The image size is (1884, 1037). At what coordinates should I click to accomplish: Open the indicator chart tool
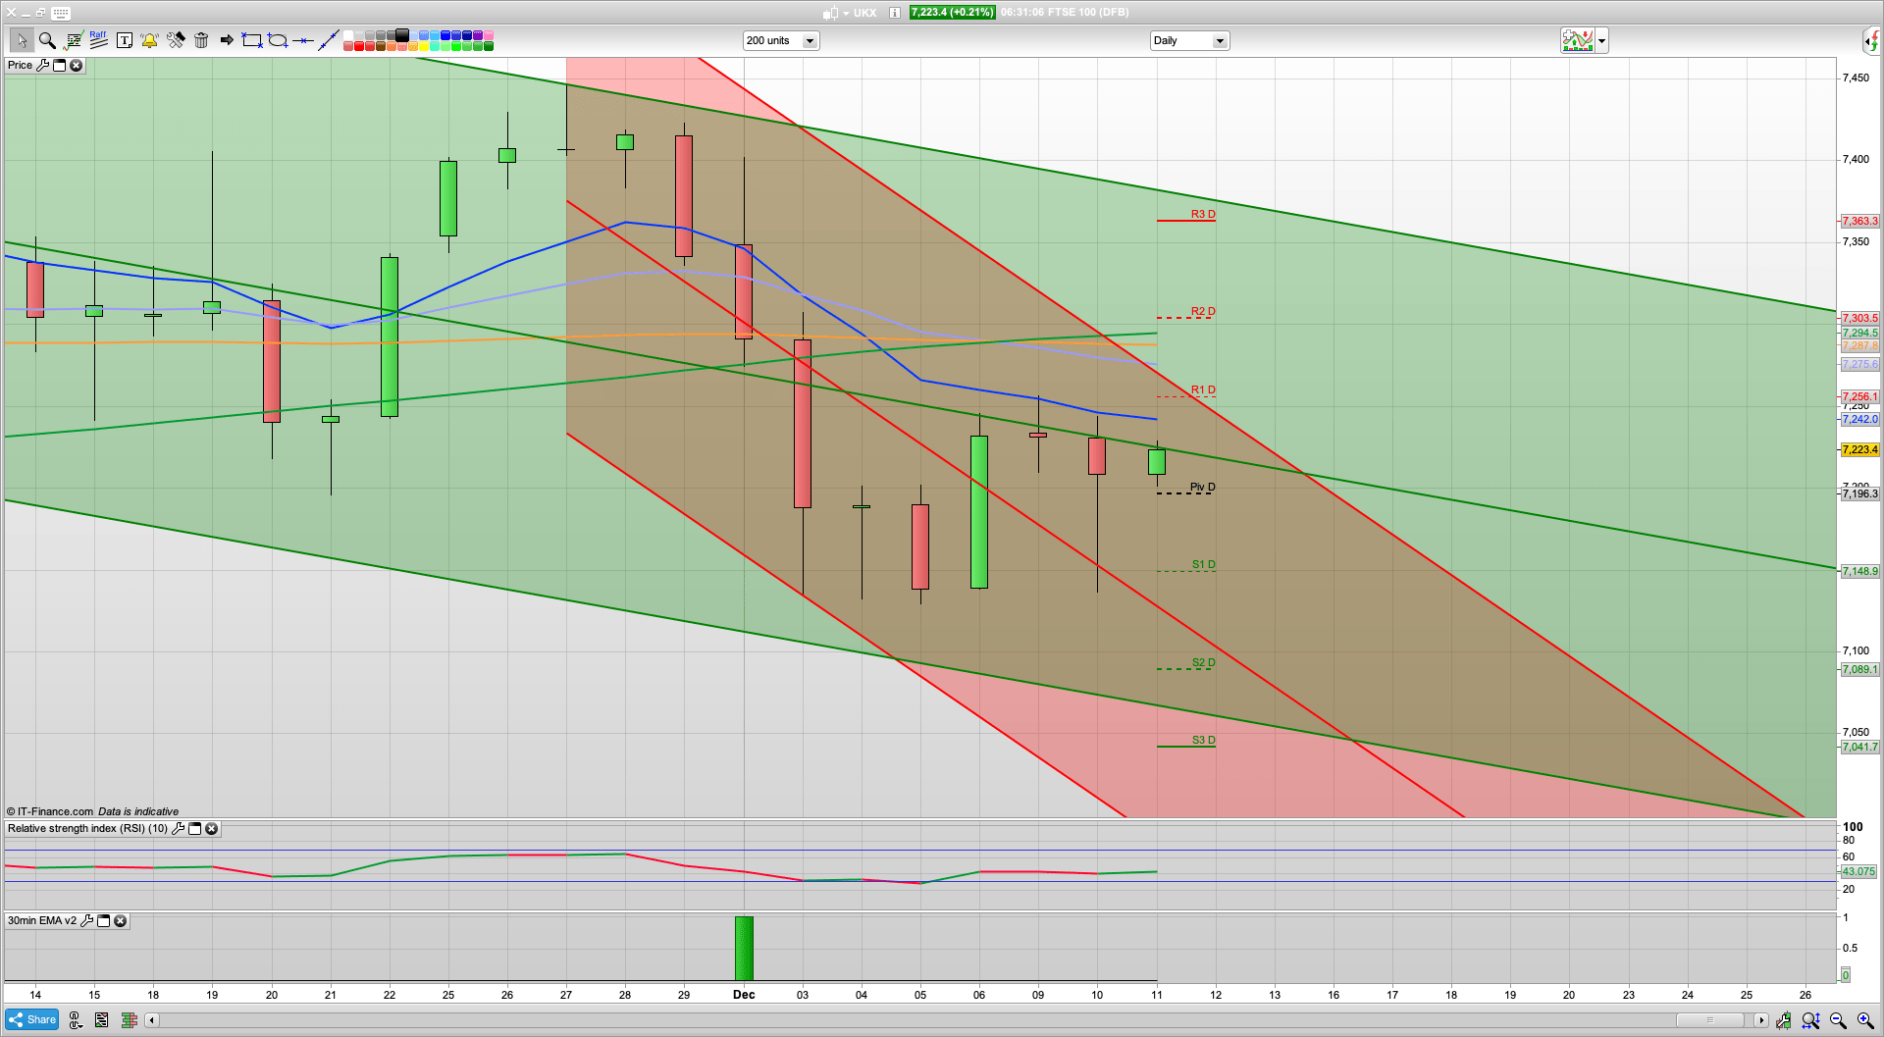(x=73, y=40)
